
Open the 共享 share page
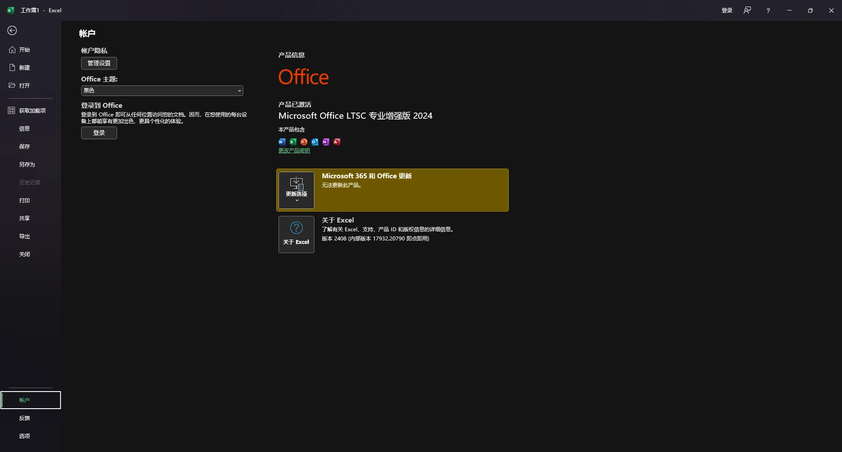click(31, 218)
